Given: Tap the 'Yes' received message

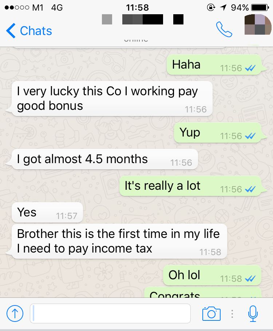Looking at the screenshot, I should (47, 212).
